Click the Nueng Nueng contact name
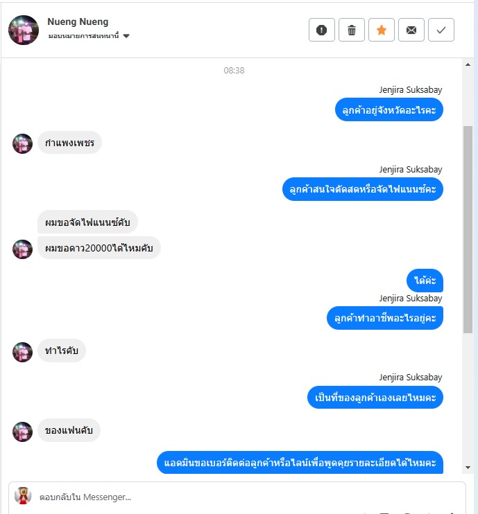Screen dimensions: 478x514 [78, 21]
